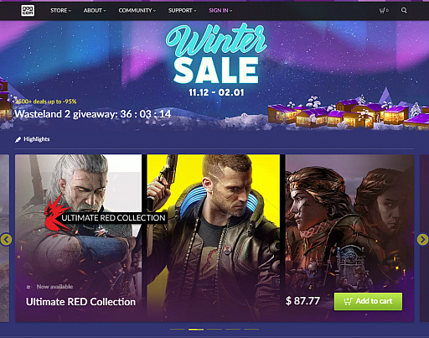The height and width of the screenshot is (338, 429).
Task: Expand the STORE dropdown menu
Action: click(60, 11)
